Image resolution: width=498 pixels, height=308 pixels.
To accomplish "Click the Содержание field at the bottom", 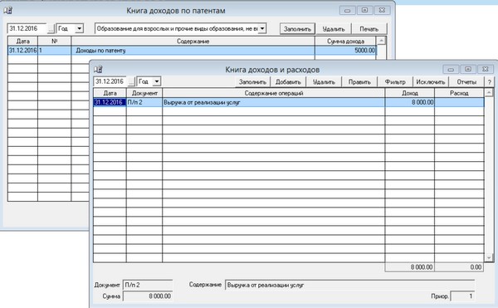I will pos(350,285).
